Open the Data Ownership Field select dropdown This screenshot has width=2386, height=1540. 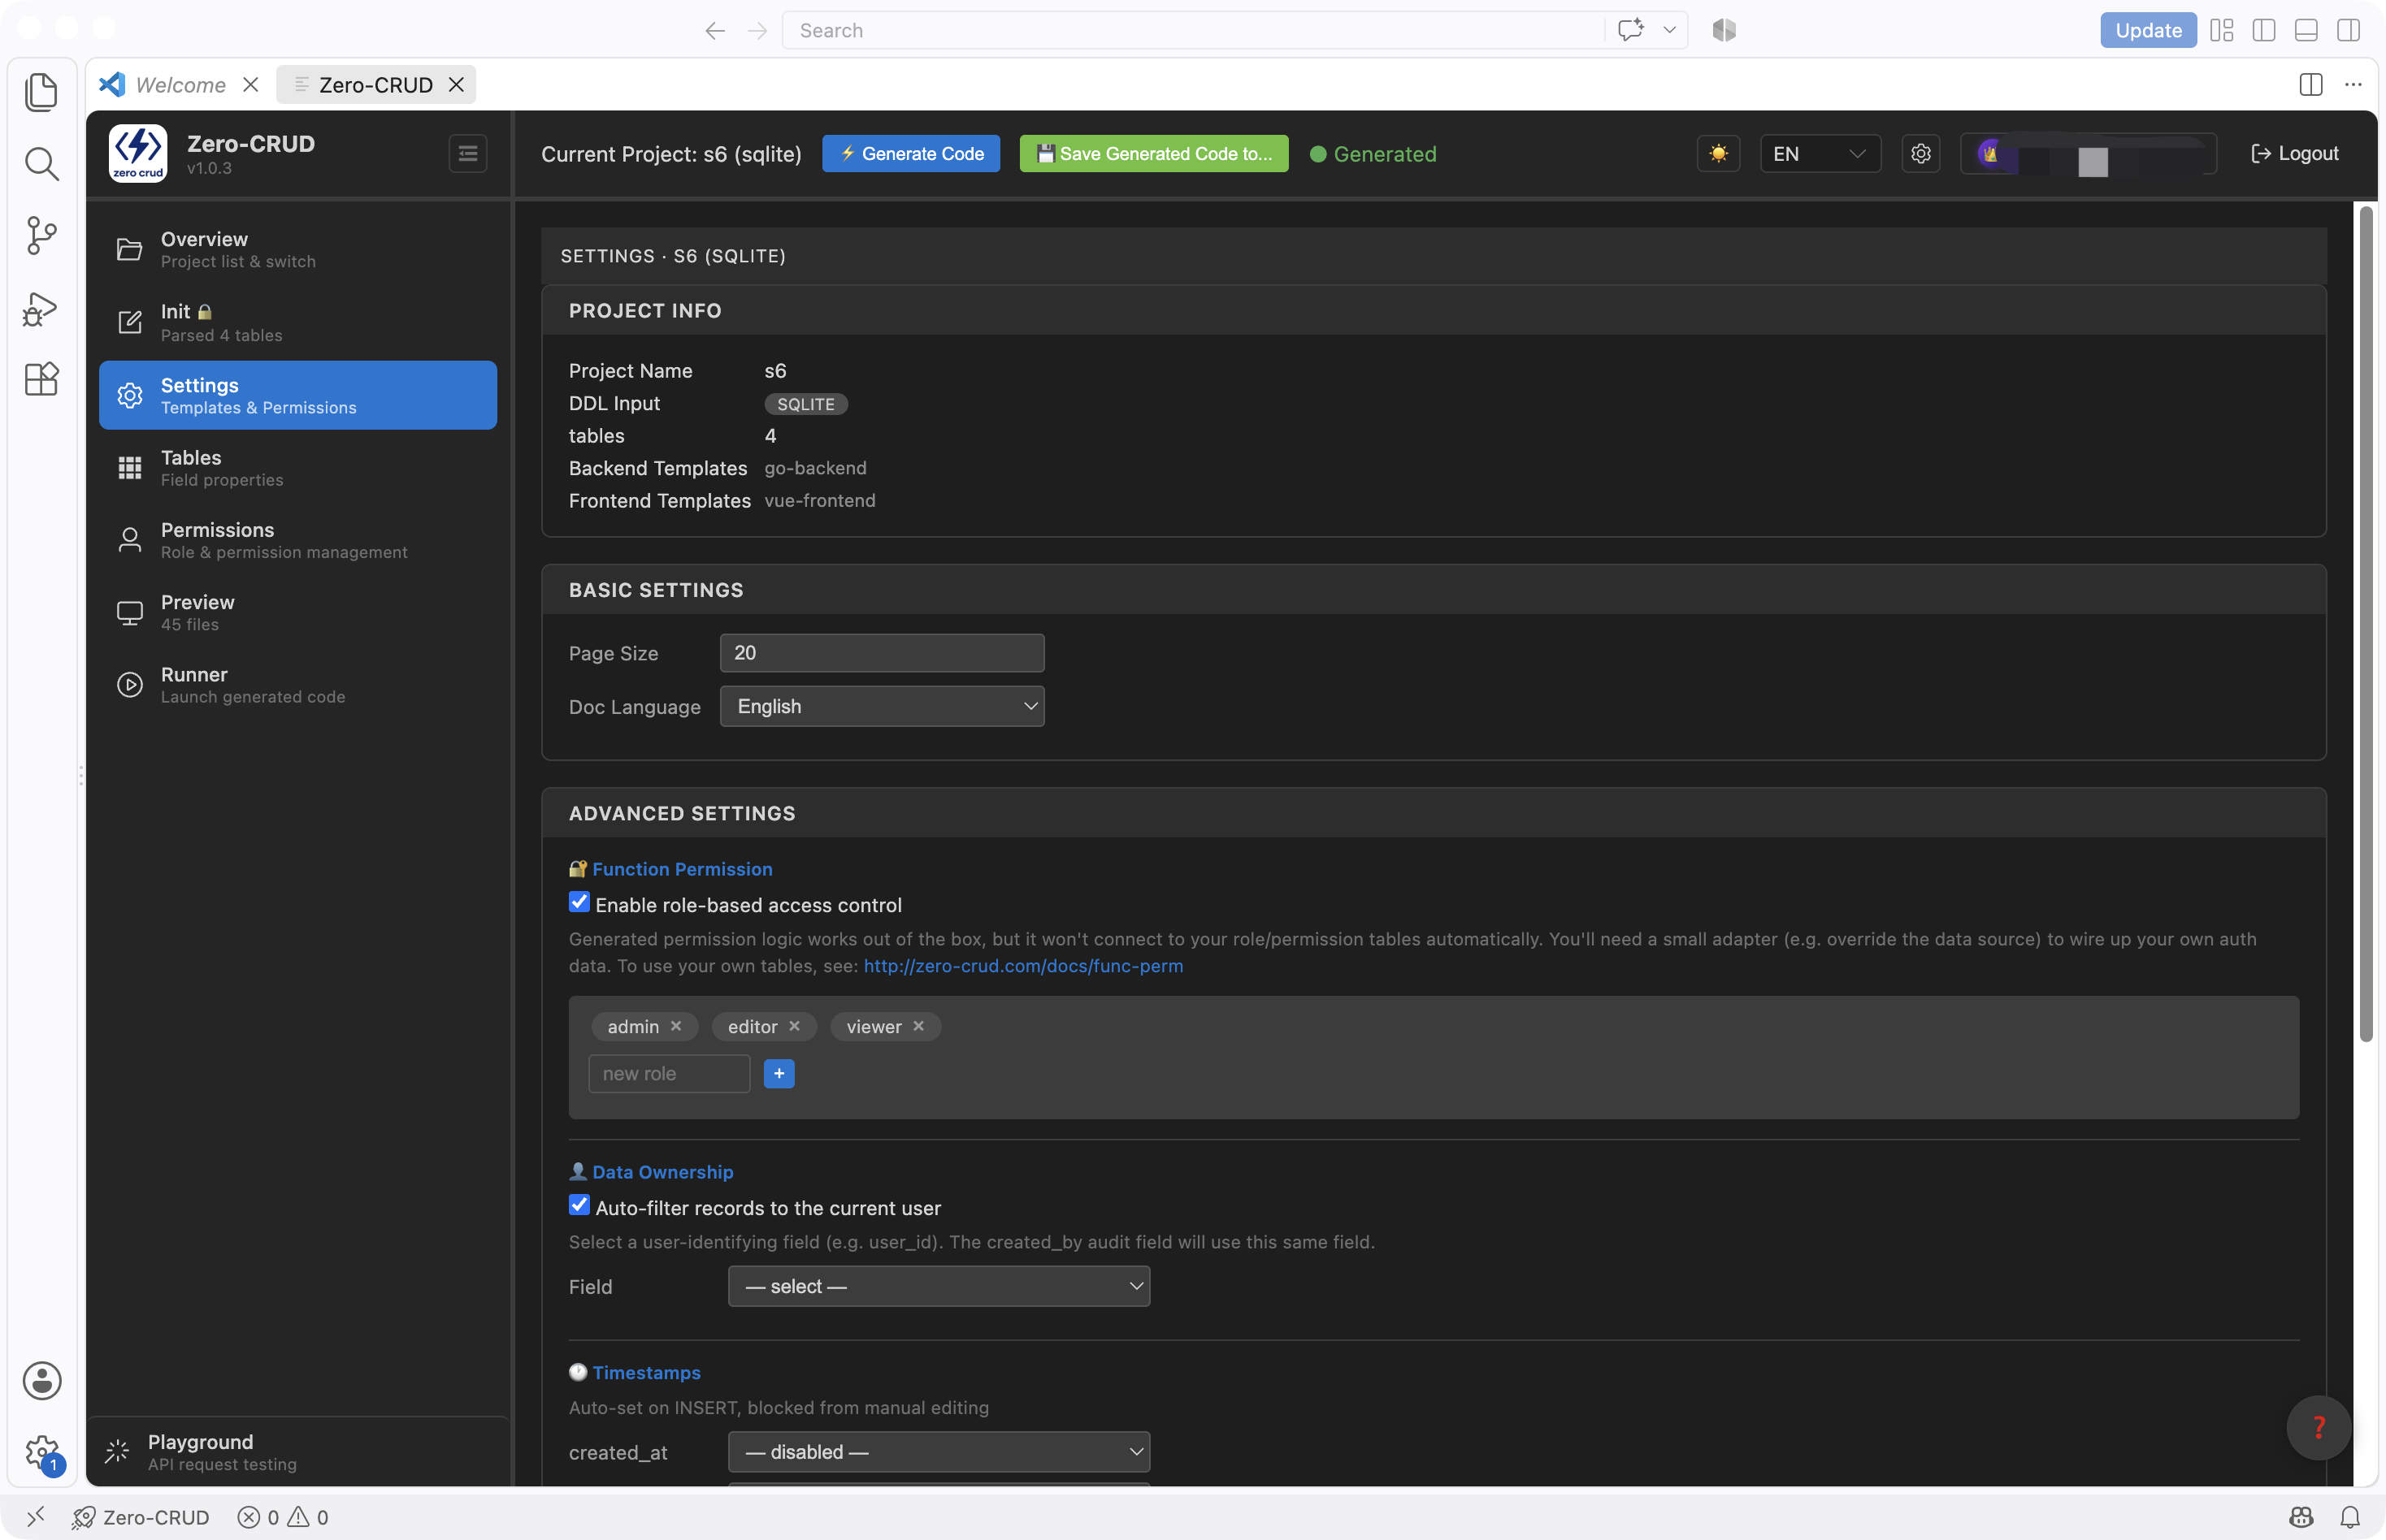pos(939,1286)
